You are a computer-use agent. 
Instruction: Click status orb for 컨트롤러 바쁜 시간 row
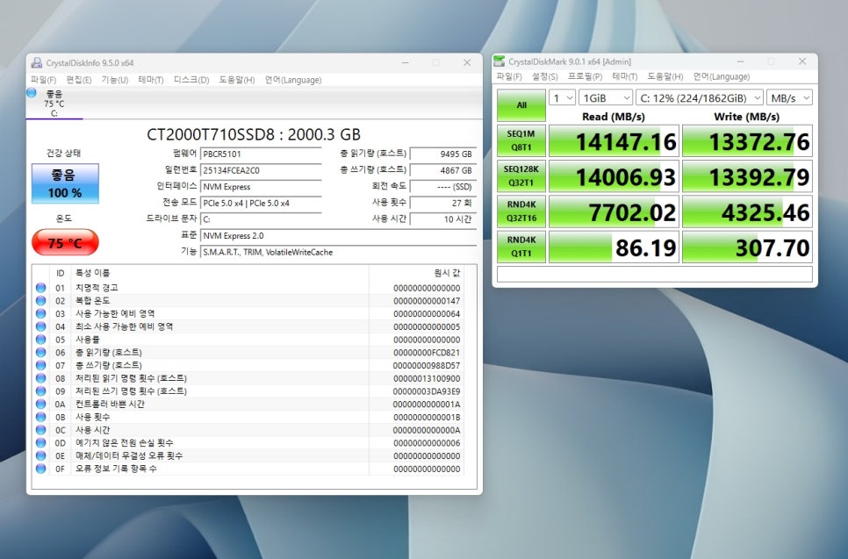click(40, 404)
